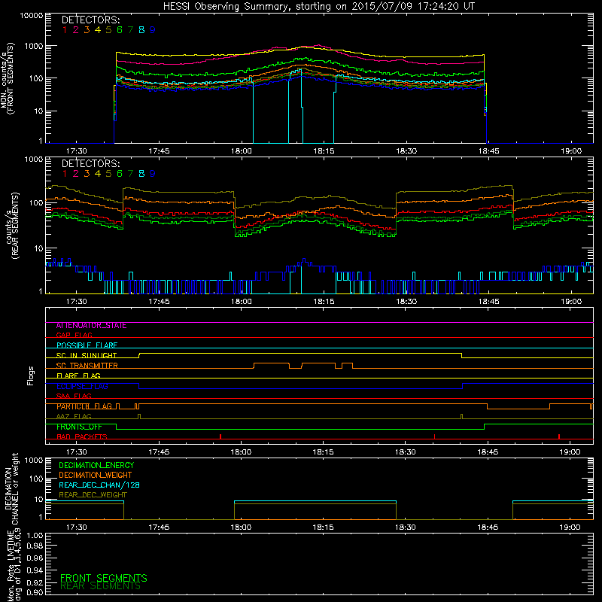Select orange detector 3 in rear segments legend
Image resolution: width=602 pixels, height=602 pixels.
(x=87, y=174)
